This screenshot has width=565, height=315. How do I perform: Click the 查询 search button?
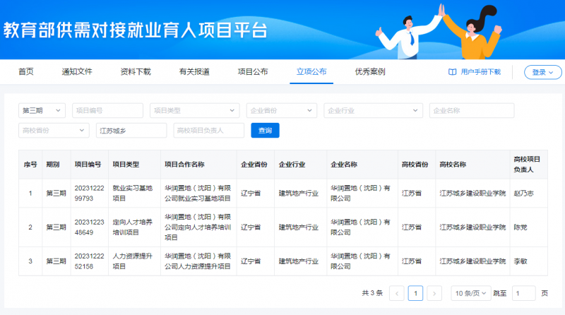[x=265, y=131]
